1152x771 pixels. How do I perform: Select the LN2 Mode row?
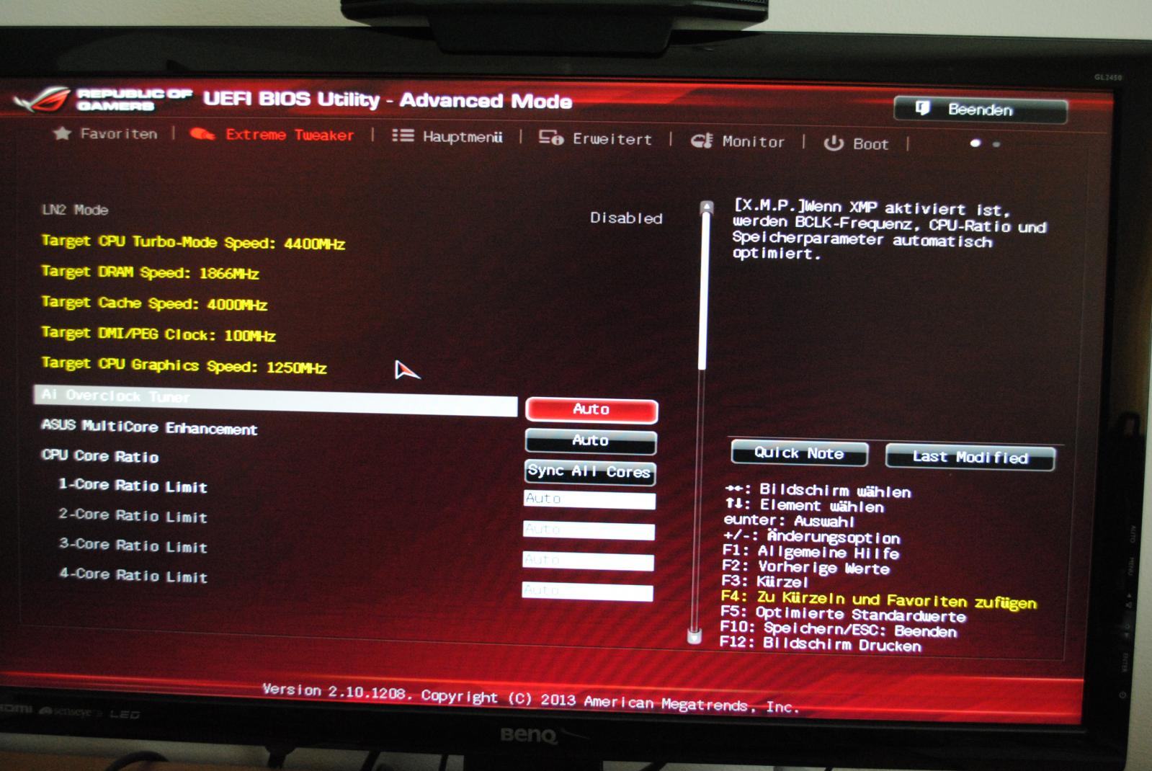coord(75,210)
